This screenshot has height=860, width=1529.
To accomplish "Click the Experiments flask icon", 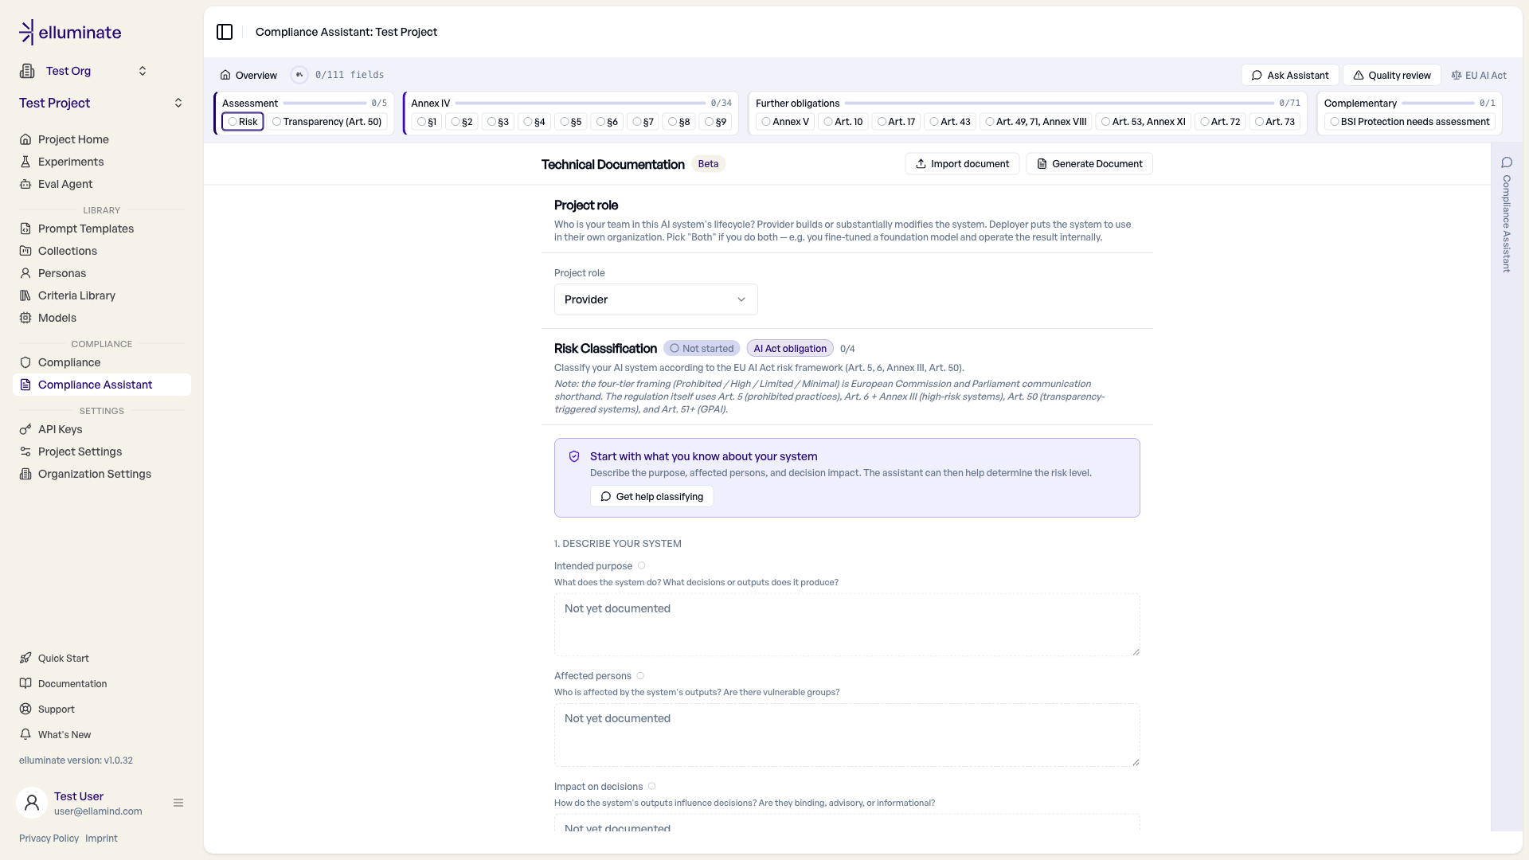I will tap(25, 162).
